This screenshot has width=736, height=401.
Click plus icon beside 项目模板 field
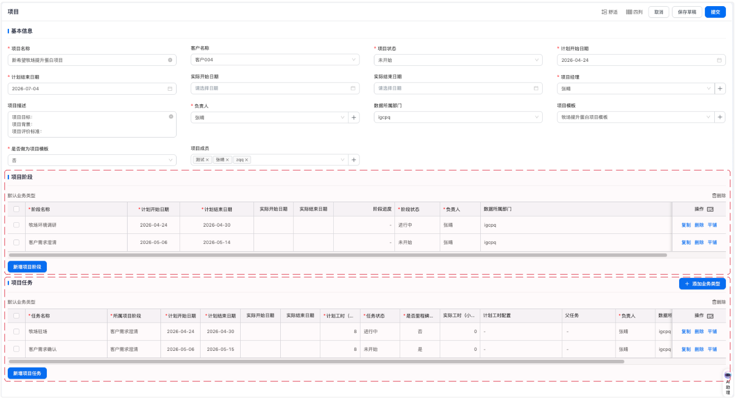720,117
